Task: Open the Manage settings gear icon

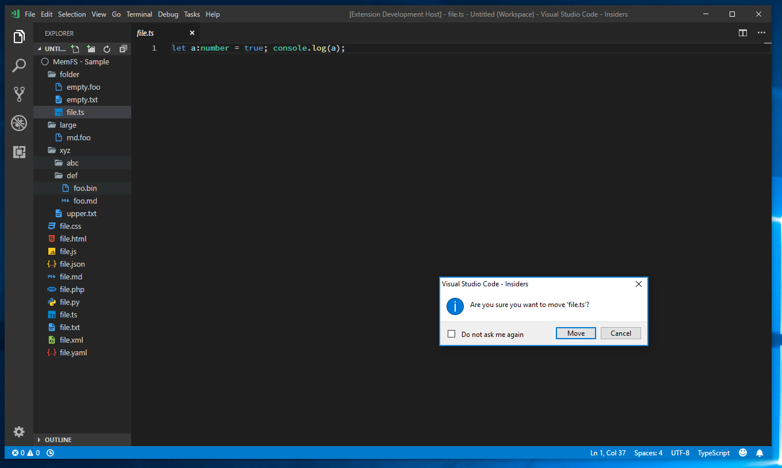Action: click(x=19, y=432)
